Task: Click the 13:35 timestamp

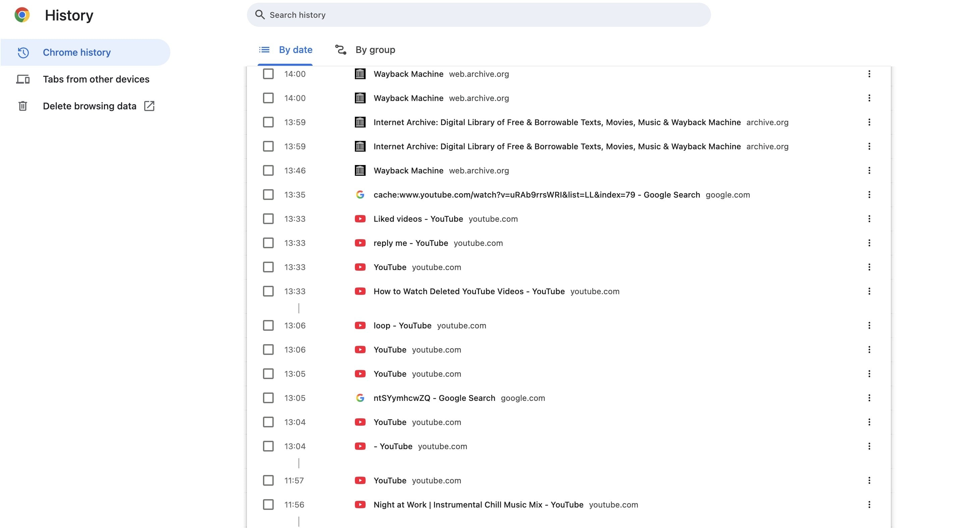Action: pos(295,195)
